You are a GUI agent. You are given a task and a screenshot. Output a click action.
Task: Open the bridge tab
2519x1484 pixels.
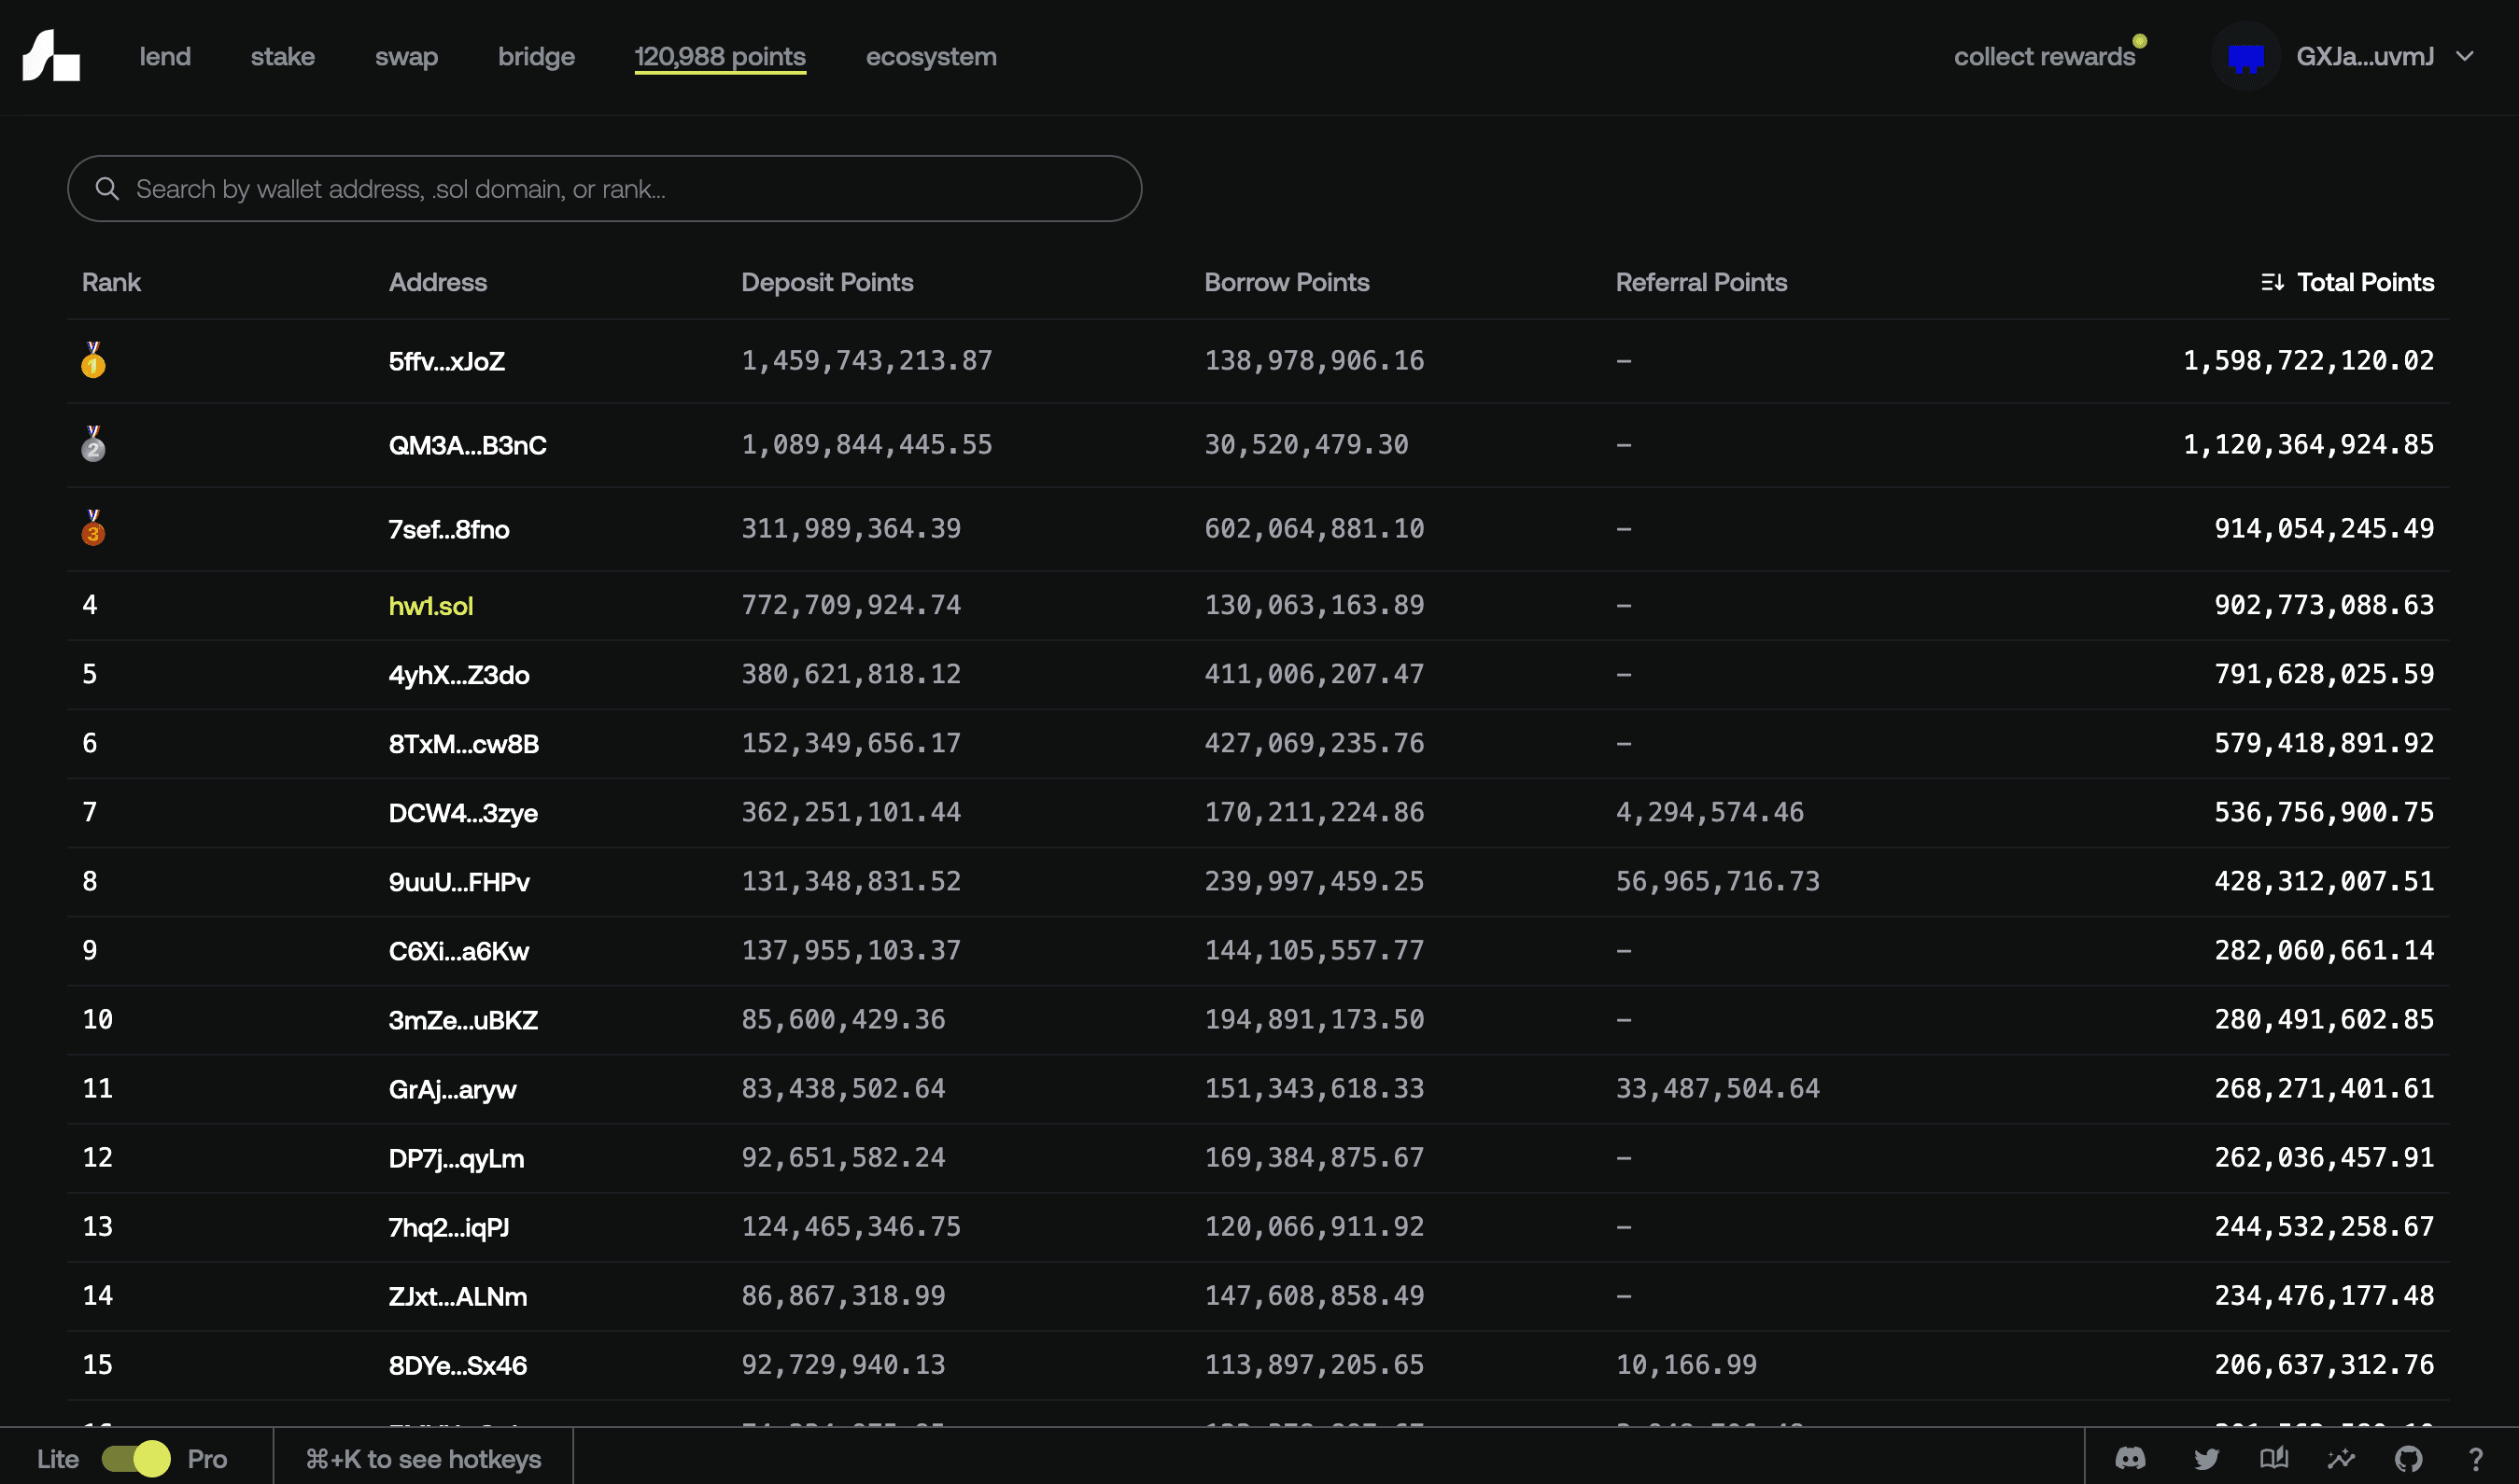pos(536,57)
